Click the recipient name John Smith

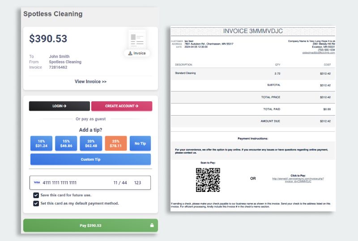pos(59,57)
